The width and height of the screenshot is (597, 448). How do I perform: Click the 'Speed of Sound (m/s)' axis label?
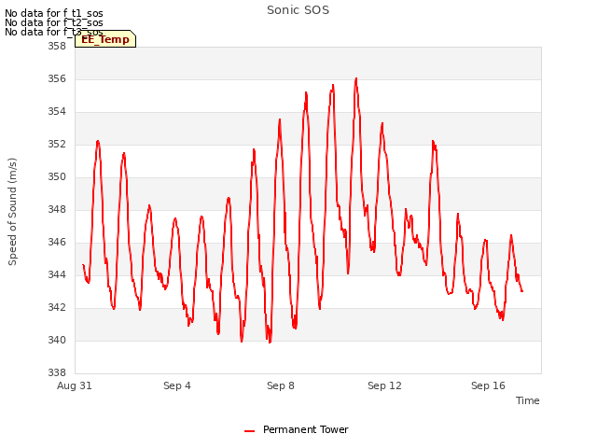tap(12, 212)
